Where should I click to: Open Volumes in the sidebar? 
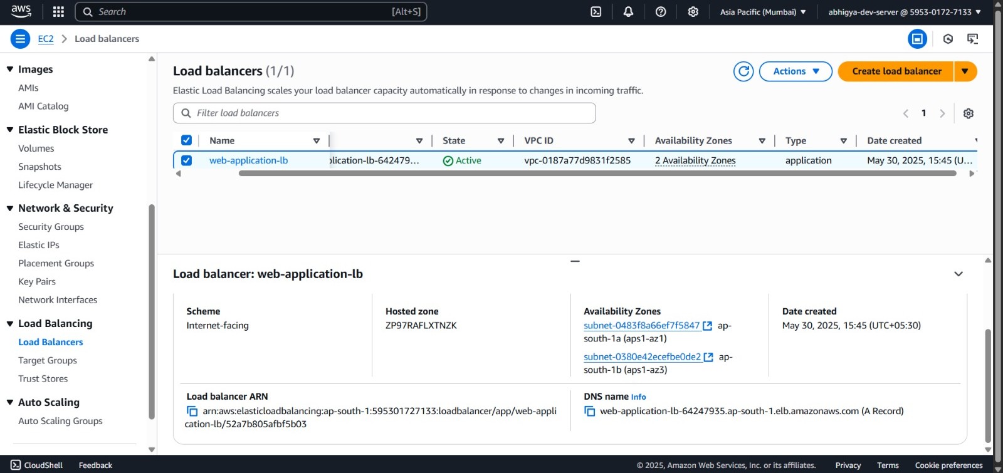pos(36,148)
